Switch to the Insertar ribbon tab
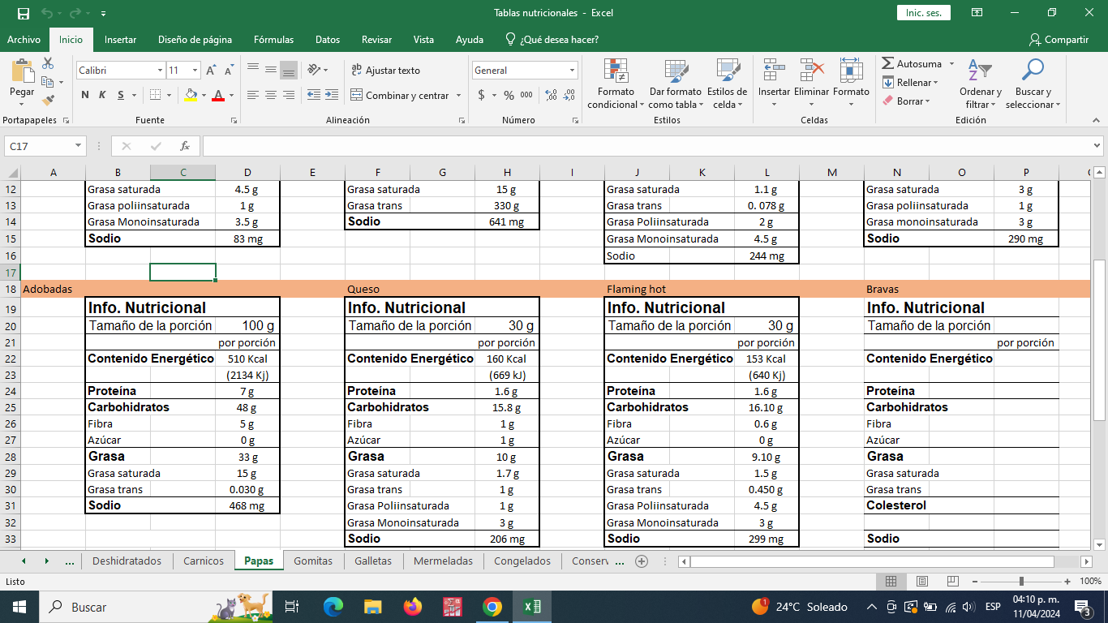 [x=120, y=39]
